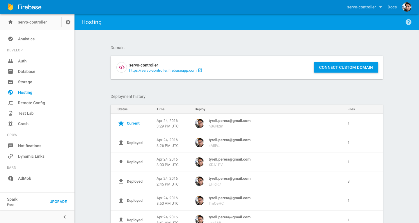Click the Hosting globe icon
Viewport: 419px width, 223px height.
click(x=10, y=92)
